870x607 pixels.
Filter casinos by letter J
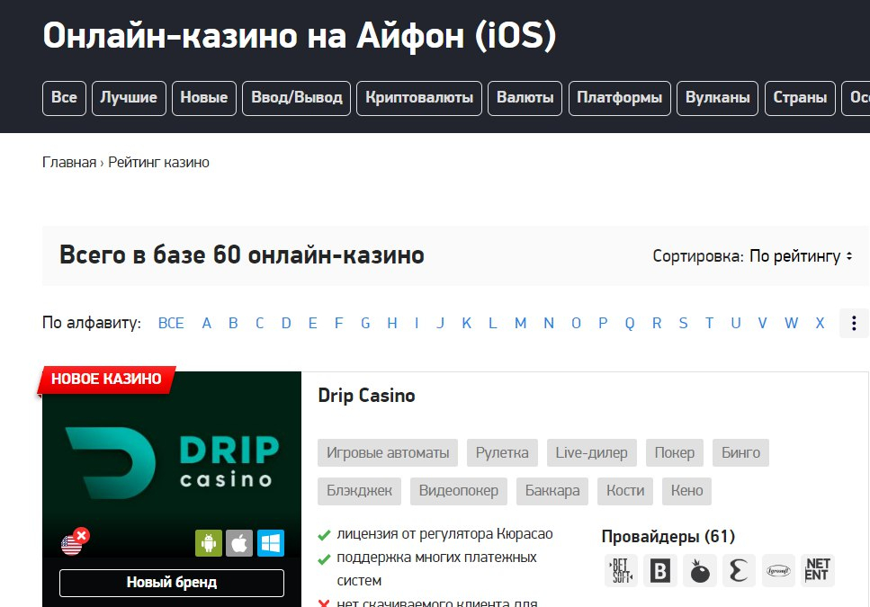point(440,323)
